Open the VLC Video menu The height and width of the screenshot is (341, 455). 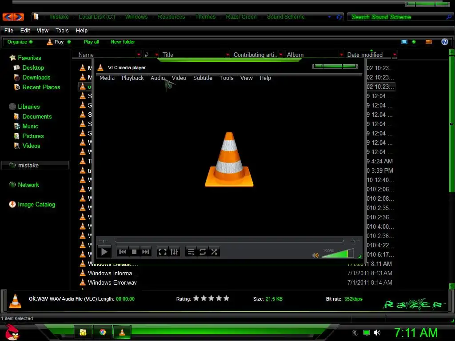point(179,78)
